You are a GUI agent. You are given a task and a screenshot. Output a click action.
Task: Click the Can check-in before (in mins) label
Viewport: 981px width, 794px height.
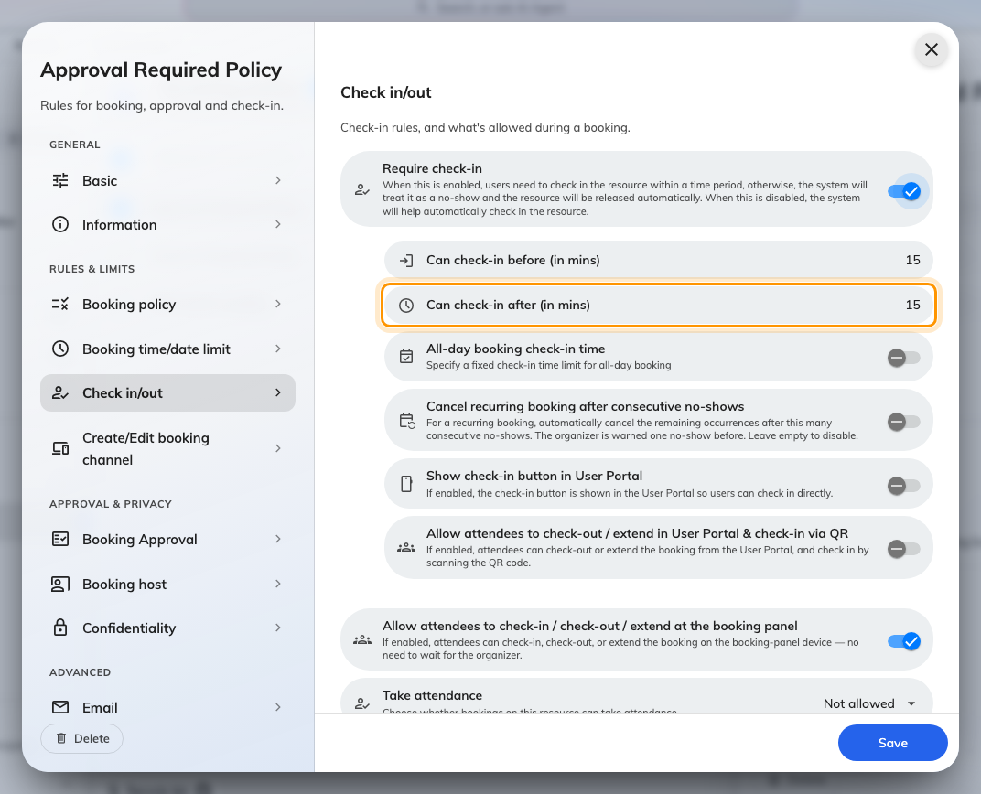[x=513, y=260]
